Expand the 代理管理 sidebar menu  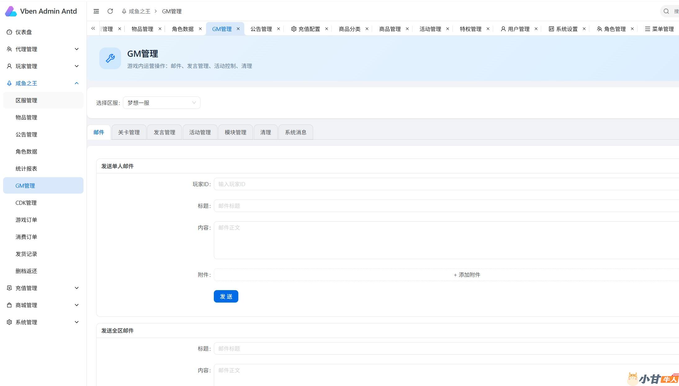[x=43, y=49]
